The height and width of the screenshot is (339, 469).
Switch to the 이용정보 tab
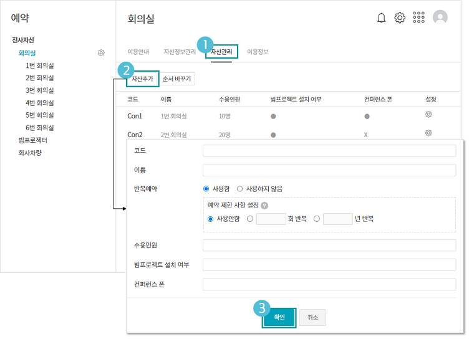click(x=258, y=52)
